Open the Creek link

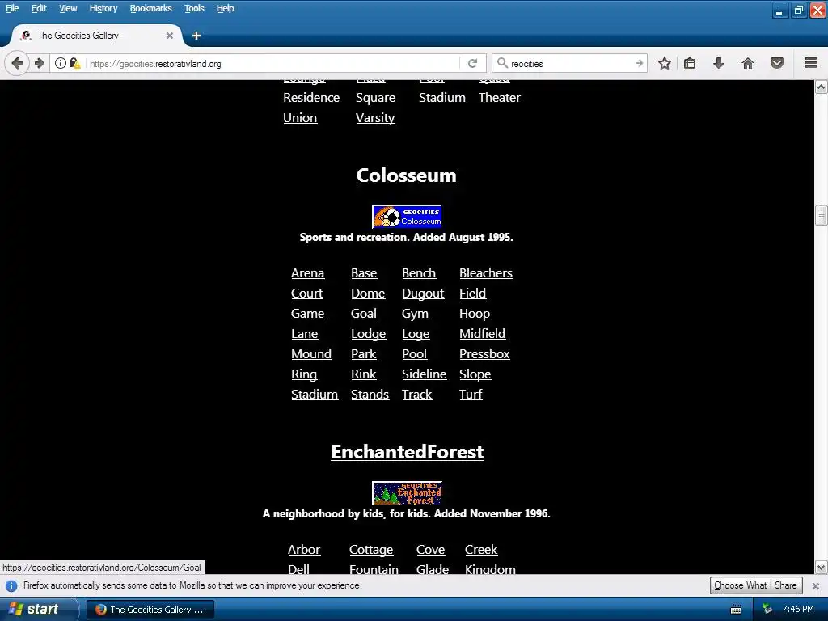pyautogui.click(x=481, y=550)
